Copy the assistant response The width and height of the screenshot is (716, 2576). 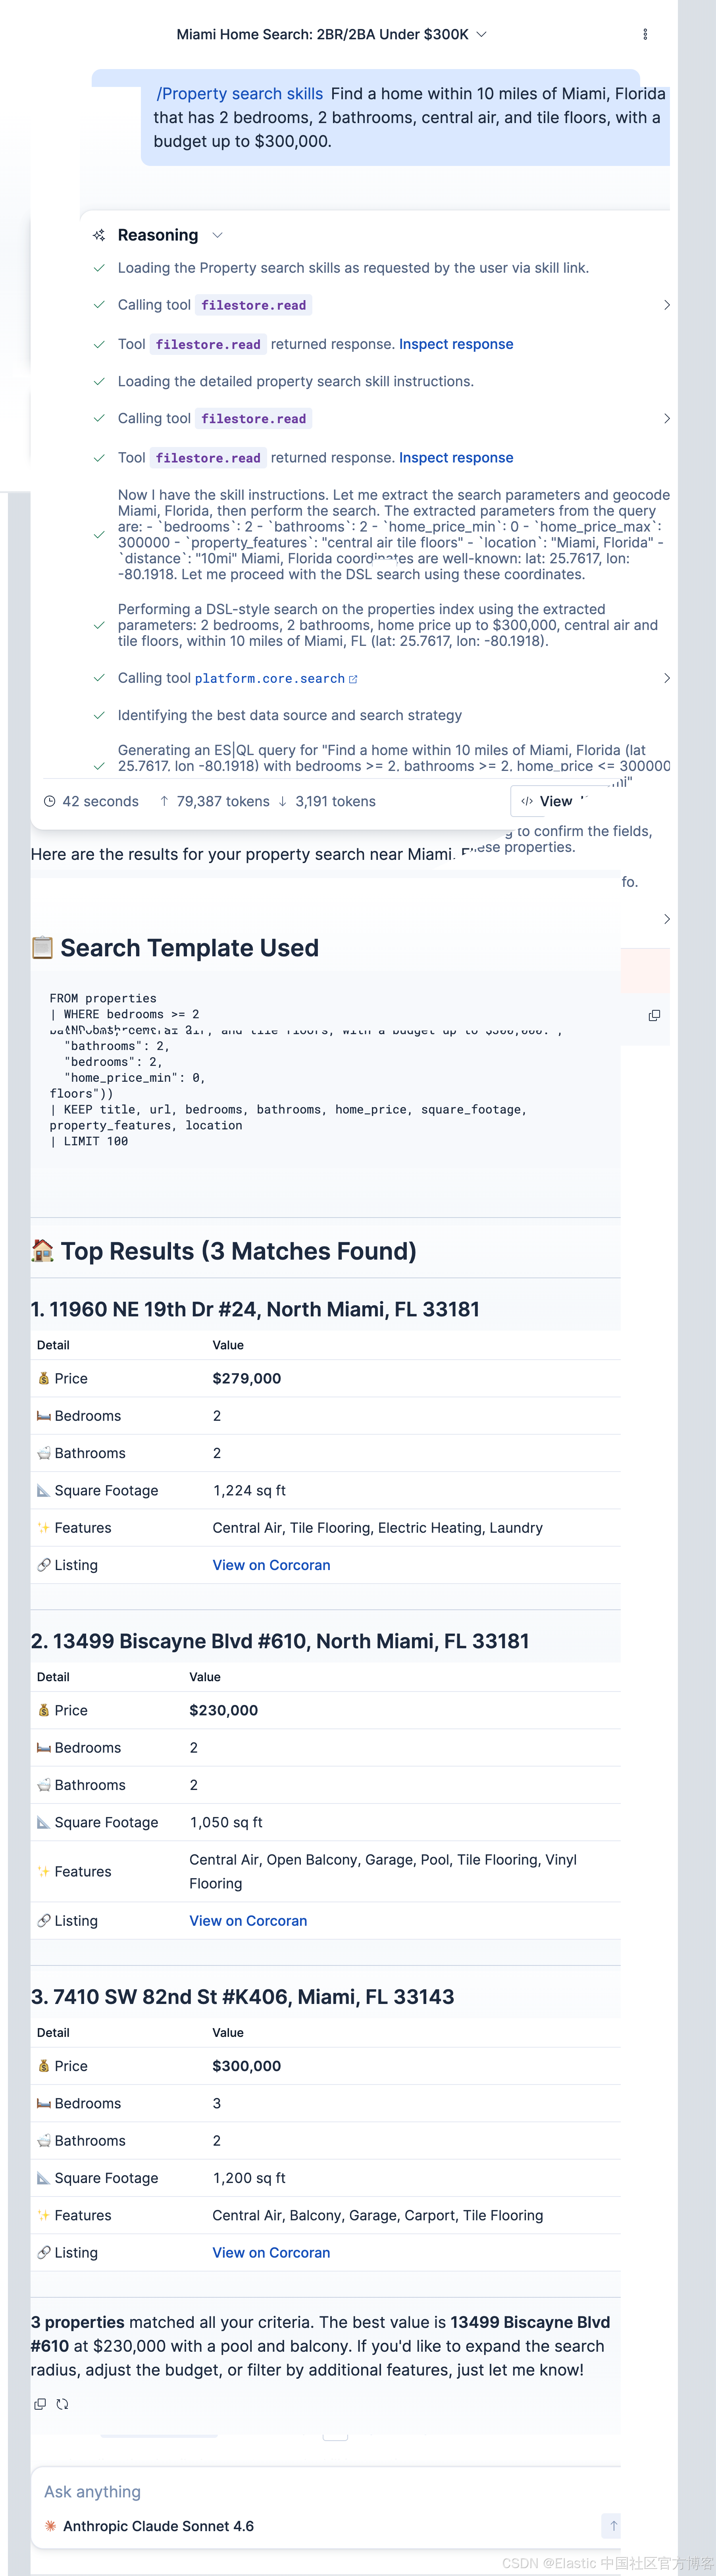pyautogui.click(x=40, y=2404)
